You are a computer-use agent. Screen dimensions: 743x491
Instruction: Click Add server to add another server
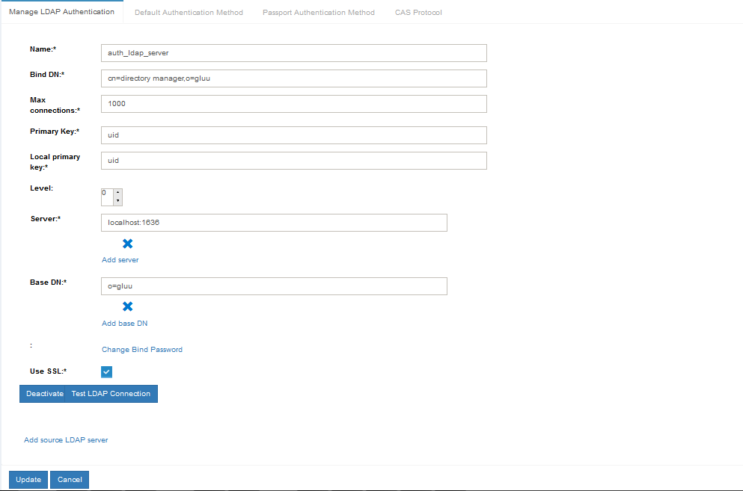click(120, 259)
